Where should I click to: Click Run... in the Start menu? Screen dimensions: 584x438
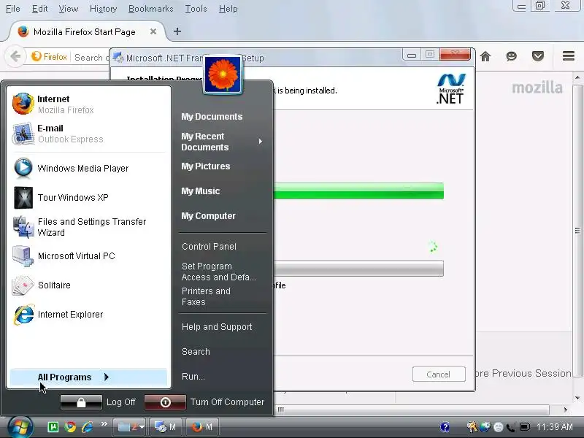pos(193,377)
